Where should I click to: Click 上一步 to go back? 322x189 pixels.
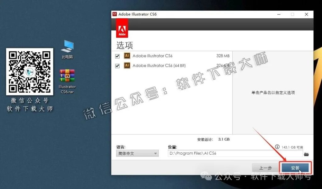click(x=265, y=168)
